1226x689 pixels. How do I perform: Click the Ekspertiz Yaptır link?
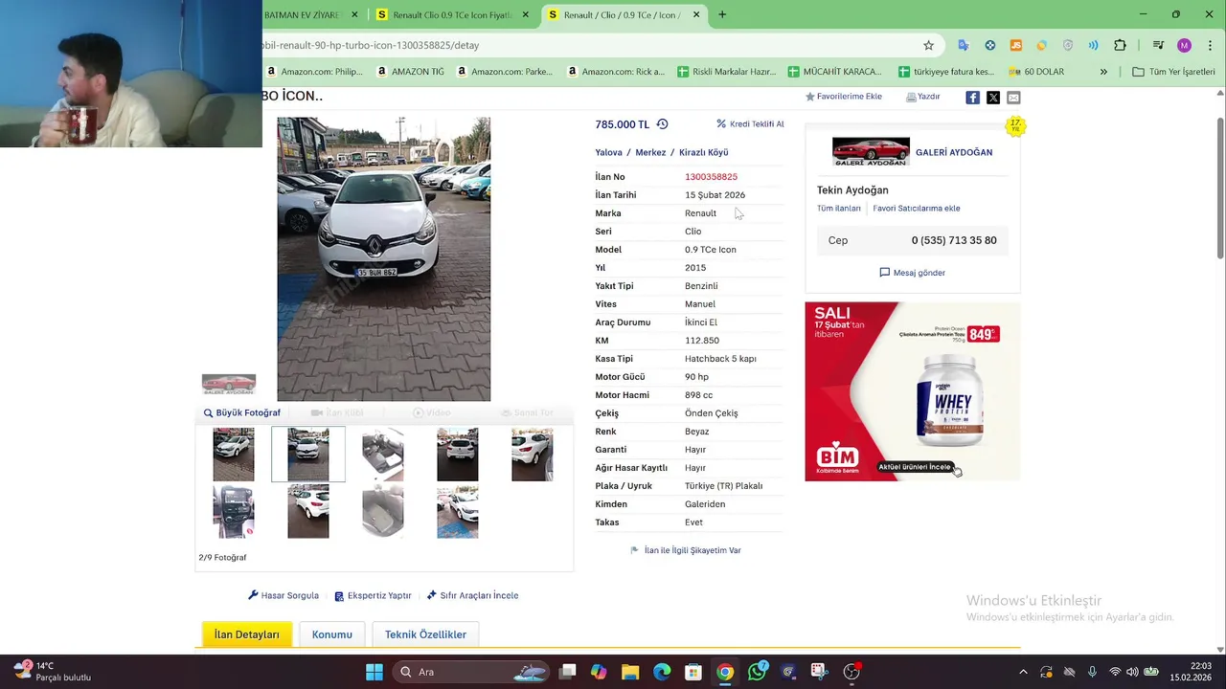(x=373, y=595)
